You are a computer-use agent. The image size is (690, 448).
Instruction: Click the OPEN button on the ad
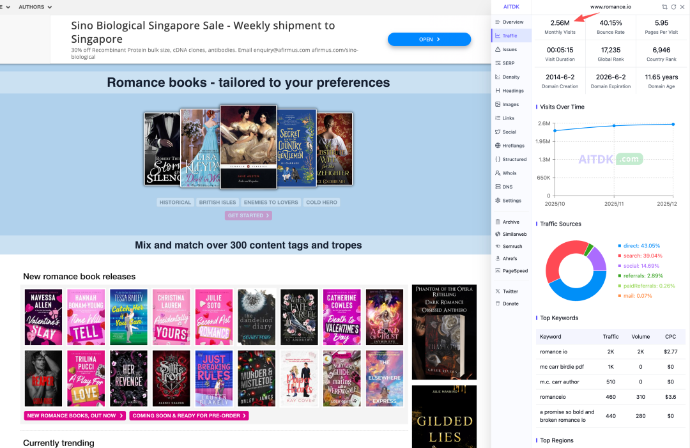[429, 39]
